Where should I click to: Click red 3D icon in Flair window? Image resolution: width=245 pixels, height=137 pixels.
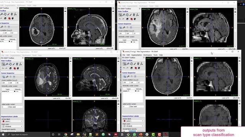tap(131, 19)
